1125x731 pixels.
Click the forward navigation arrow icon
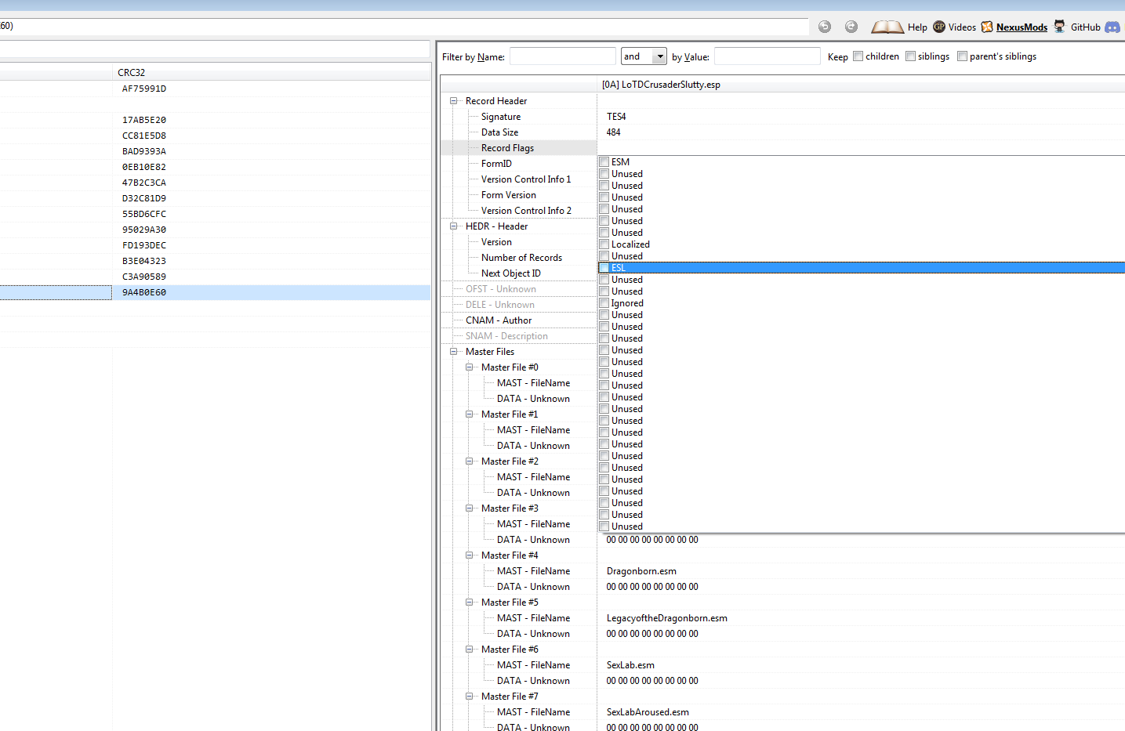point(851,27)
